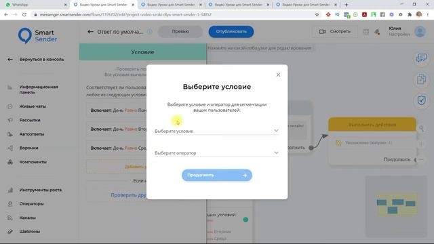Screen dimensions: 434x244
Task: Click the flow minimap thumbnail
Action: (x=396, y=206)
